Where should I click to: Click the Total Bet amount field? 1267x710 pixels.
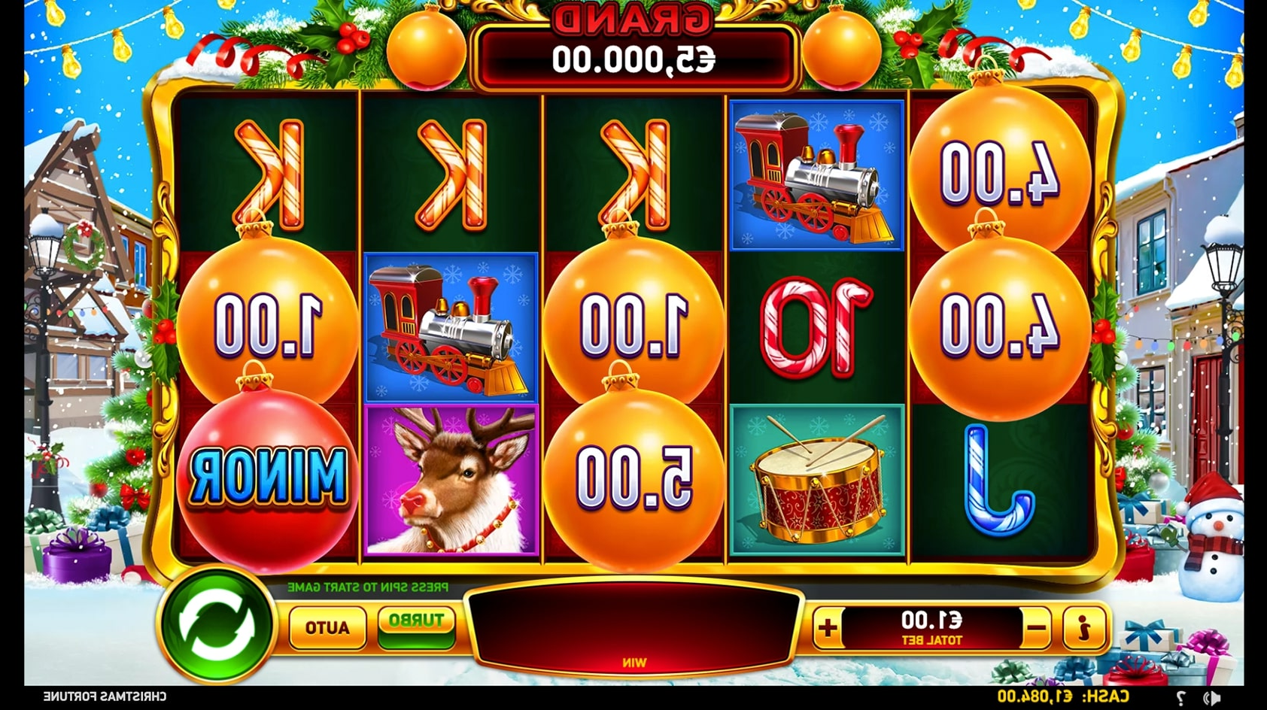931,627
